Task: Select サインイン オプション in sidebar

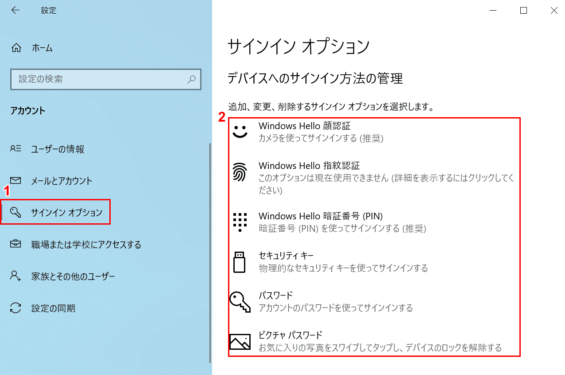Action: pos(66,213)
